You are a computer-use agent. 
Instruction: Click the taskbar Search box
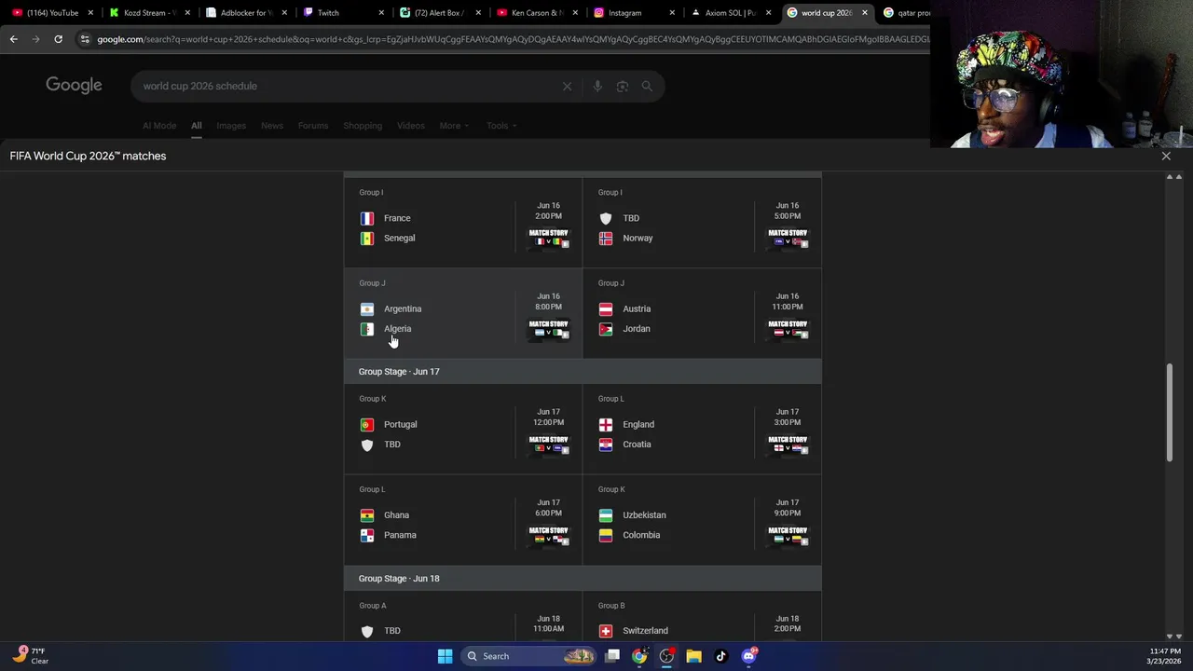(528, 656)
